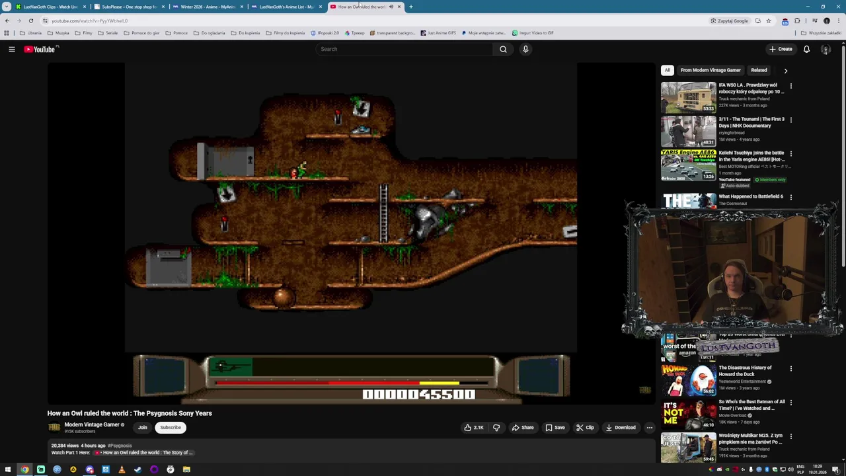
Task: Go to the YouTube home logo
Action: coord(41,49)
